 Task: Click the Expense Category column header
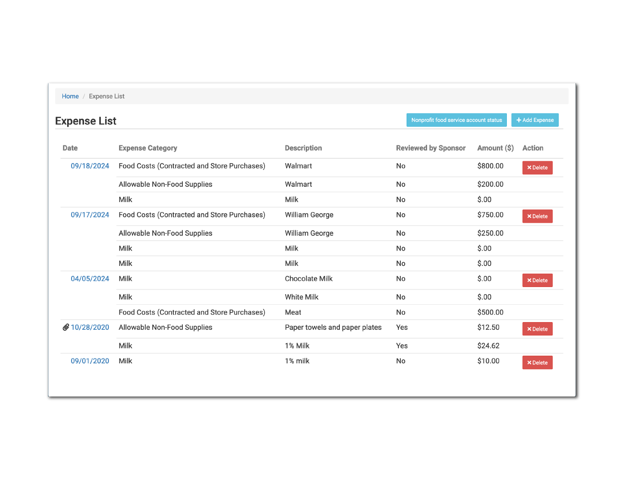[x=148, y=148]
